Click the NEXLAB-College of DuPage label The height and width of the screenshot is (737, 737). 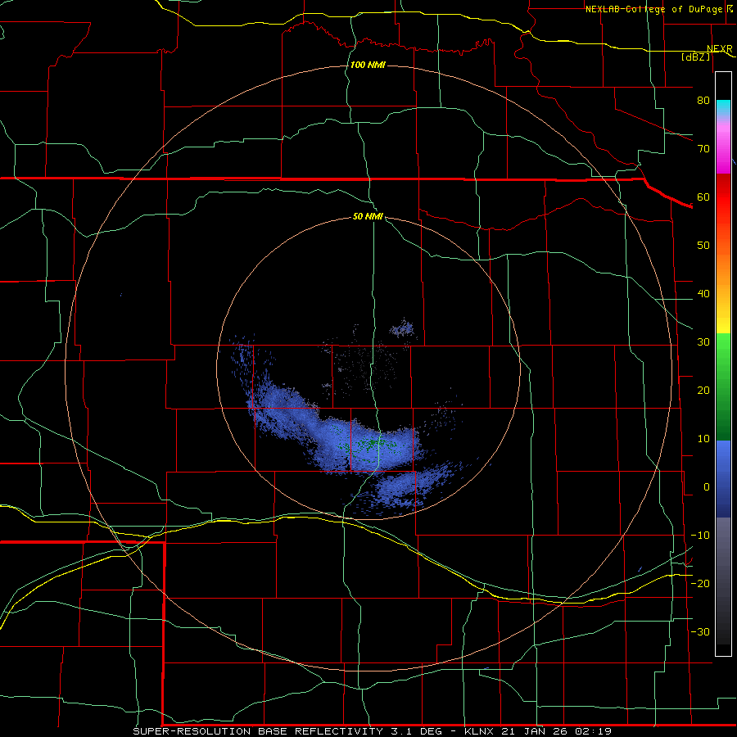coord(653,9)
